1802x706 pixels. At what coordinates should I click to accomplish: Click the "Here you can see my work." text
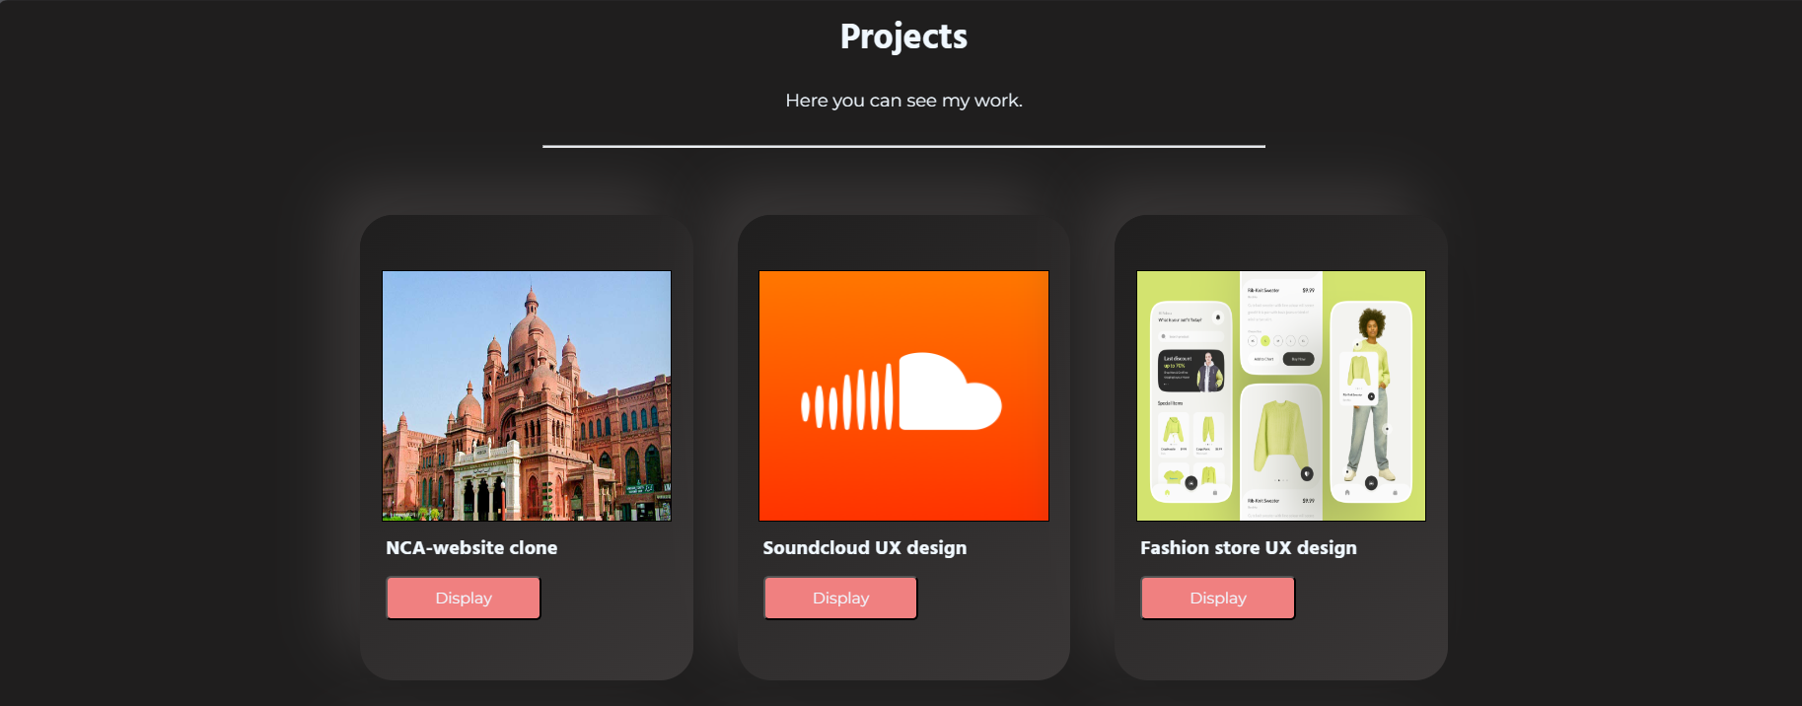coord(903,101)
